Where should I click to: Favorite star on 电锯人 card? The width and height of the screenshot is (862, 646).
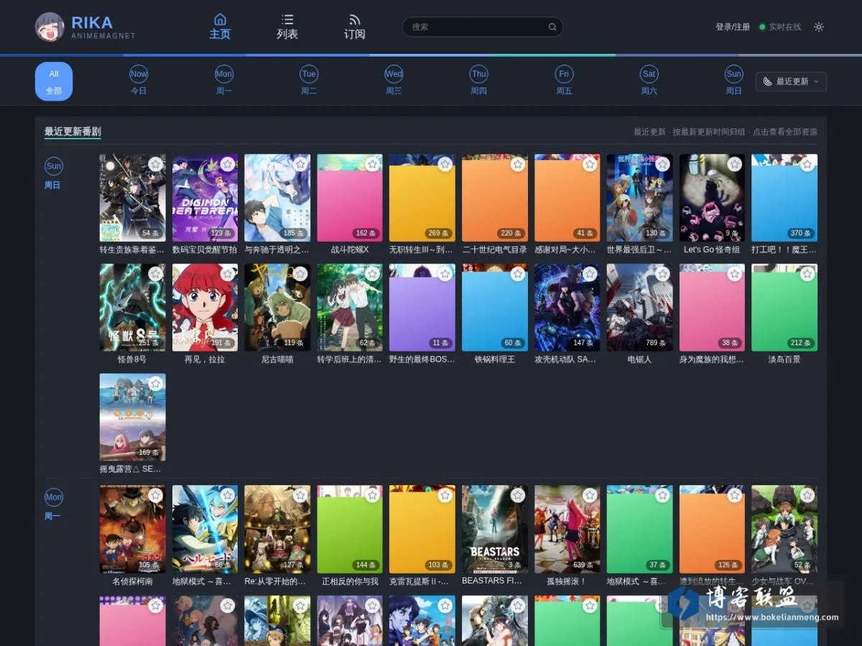click(x=662, y=274)
